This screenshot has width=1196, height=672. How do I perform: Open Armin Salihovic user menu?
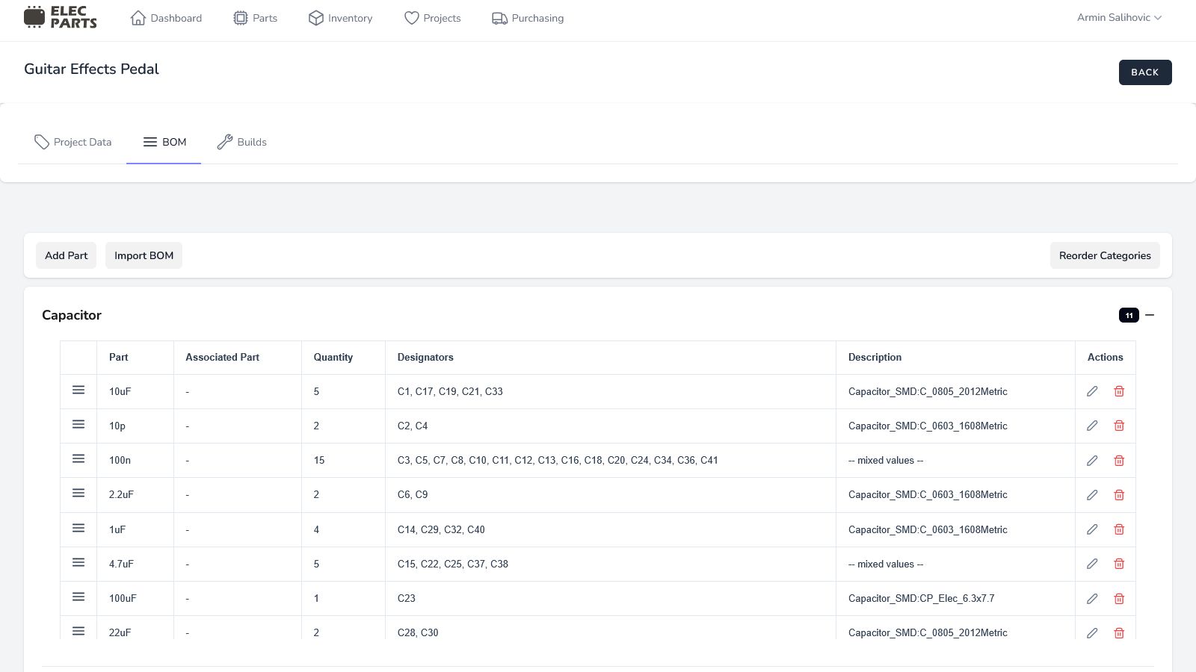(1119, 17)
